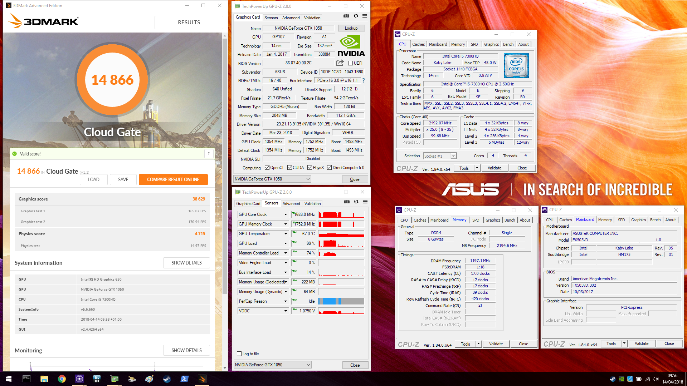Open hamburger menu in GPU-Z Sensors window
The height and width of the screenshot is (386, 687).
click(x=365, y=202)
